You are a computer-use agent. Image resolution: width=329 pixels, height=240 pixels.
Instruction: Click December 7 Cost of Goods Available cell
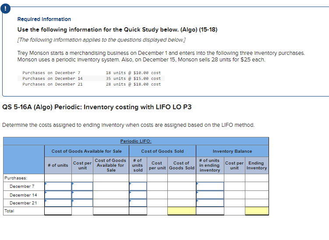pos(111,186)
